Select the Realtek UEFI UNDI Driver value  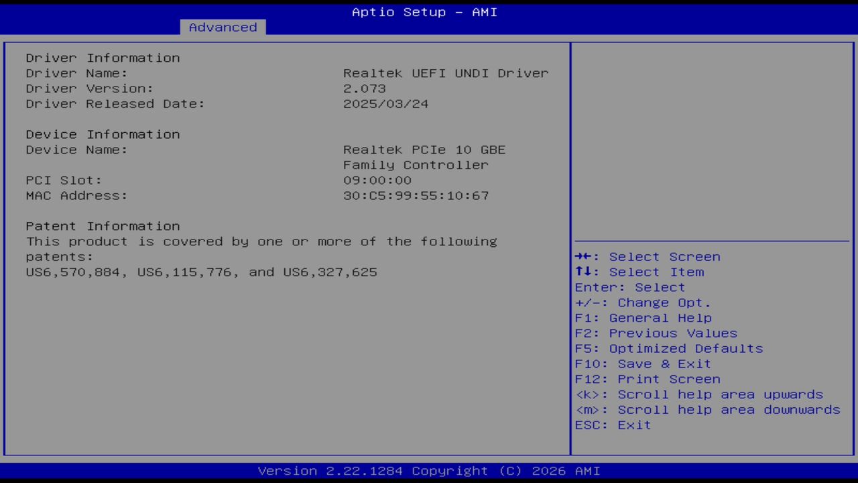446,73
